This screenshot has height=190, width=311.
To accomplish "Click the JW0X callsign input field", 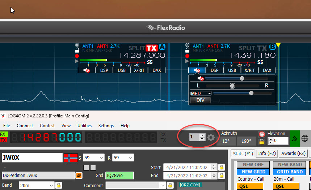I will pyautogui.click(x=32, y=157).
